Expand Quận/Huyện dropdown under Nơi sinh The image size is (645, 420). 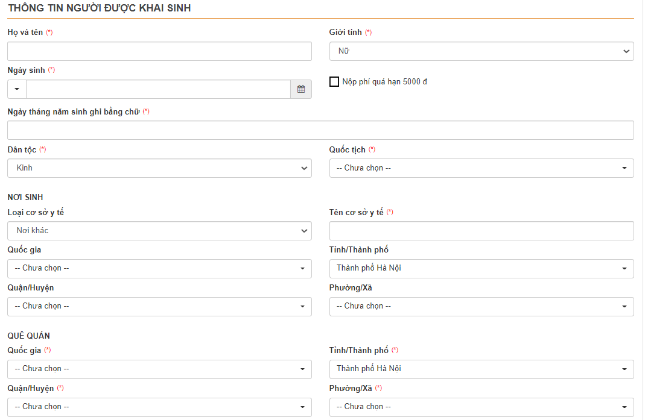click(159, 306)
